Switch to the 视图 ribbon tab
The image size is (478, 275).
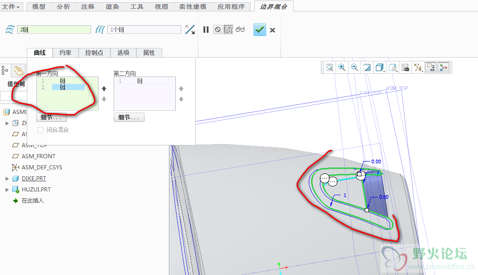tap(161, 7)
